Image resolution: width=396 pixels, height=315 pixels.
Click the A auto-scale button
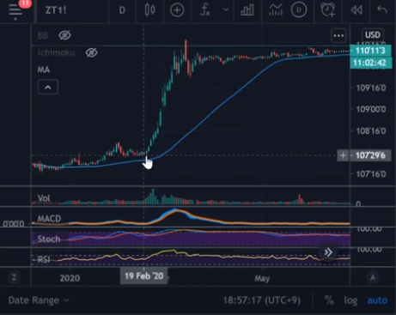pos(373,277)
